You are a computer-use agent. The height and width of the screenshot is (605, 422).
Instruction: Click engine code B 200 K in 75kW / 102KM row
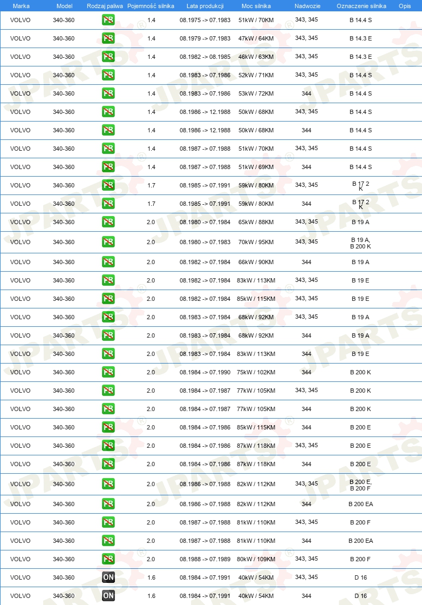360,372
